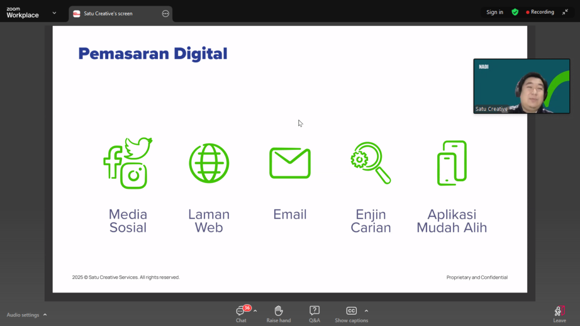Click the Media Sosial social icons cluster
The width and height of the screenshot is (580, 326).
point(128,163)
